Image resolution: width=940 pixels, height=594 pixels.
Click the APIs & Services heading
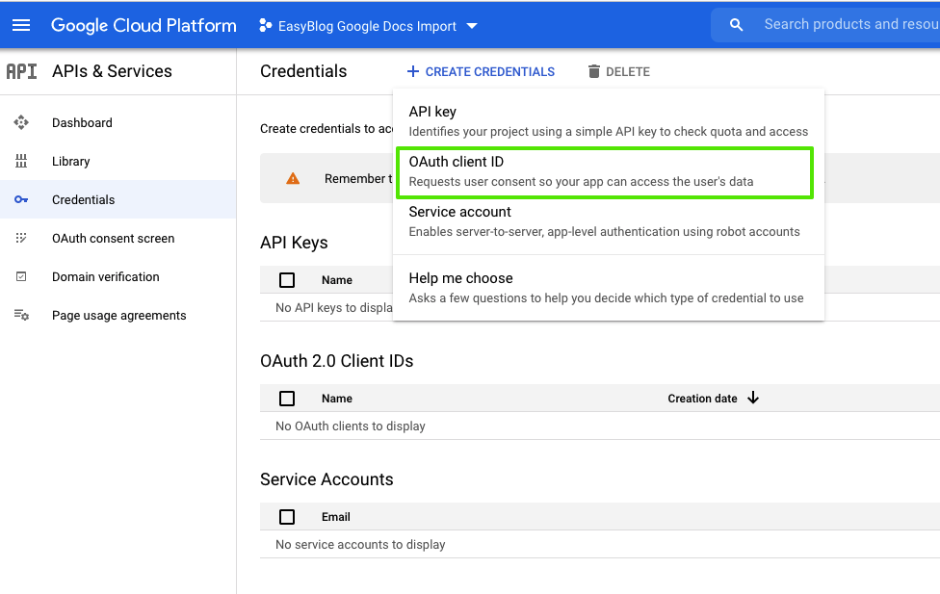pyautogui.click(x=112, y=71)
